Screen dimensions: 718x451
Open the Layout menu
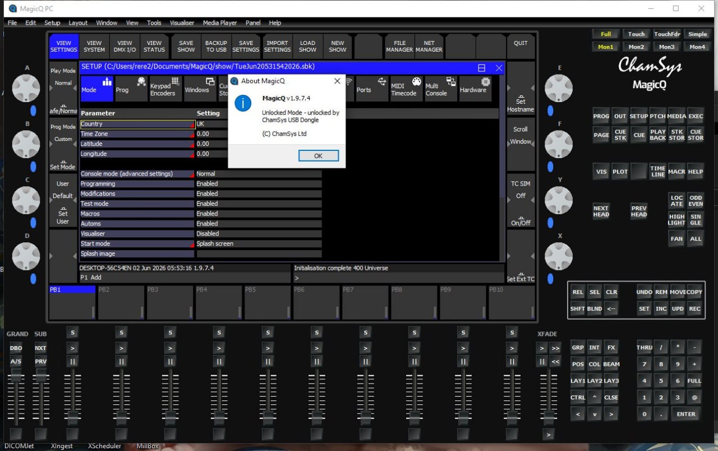tap(78, 23)
